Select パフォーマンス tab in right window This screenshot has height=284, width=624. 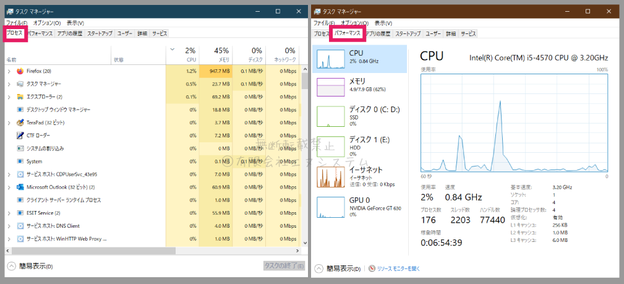click(x=348, y=34)
